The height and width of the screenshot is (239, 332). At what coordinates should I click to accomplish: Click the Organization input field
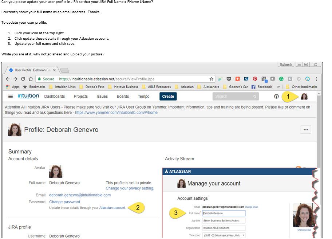point(224,228)
